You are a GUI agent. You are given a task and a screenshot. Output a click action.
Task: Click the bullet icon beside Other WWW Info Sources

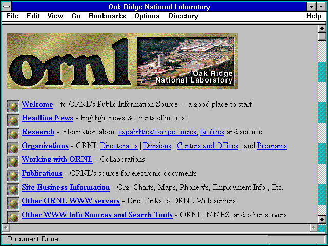[13, 217]
